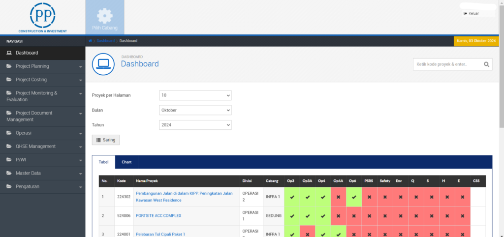
Task: Click the project code search field
Action: [x=447, y=64]
